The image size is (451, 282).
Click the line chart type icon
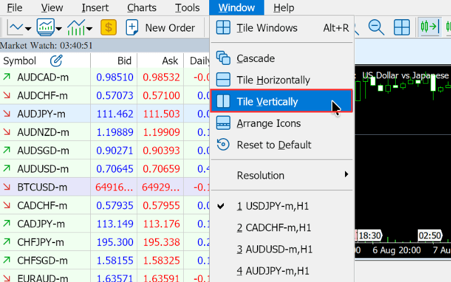(16, 28)
